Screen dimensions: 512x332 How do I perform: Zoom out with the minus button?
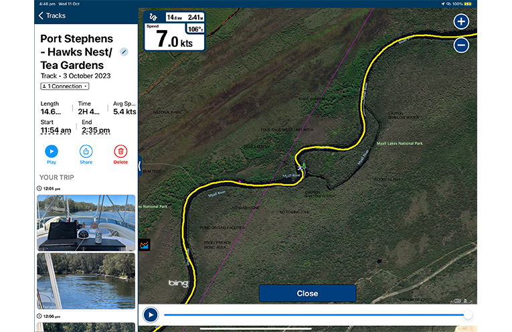pyautogui.click(x=461, y=45)
